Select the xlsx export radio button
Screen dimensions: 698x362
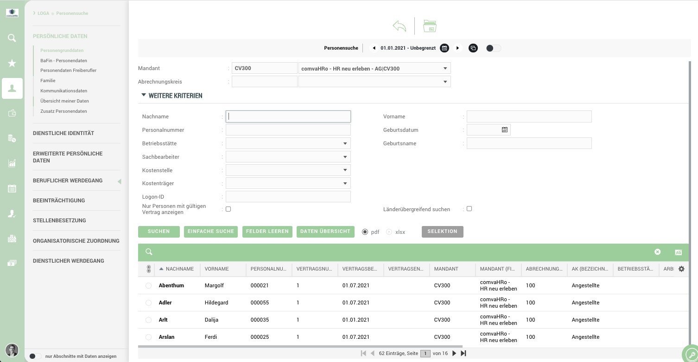click(x=389, y=232)
